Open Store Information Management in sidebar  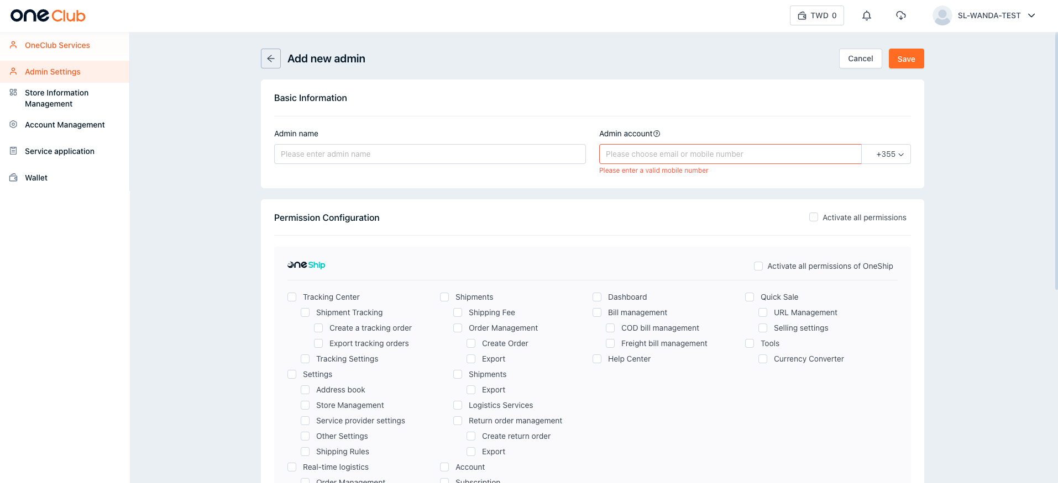pyautogui.click(x=56, y=98)
